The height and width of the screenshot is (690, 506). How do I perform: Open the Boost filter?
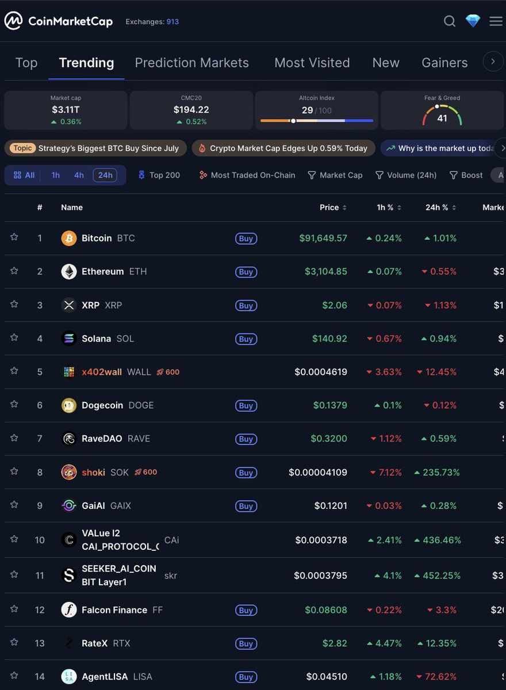click(x=466, y=175)
